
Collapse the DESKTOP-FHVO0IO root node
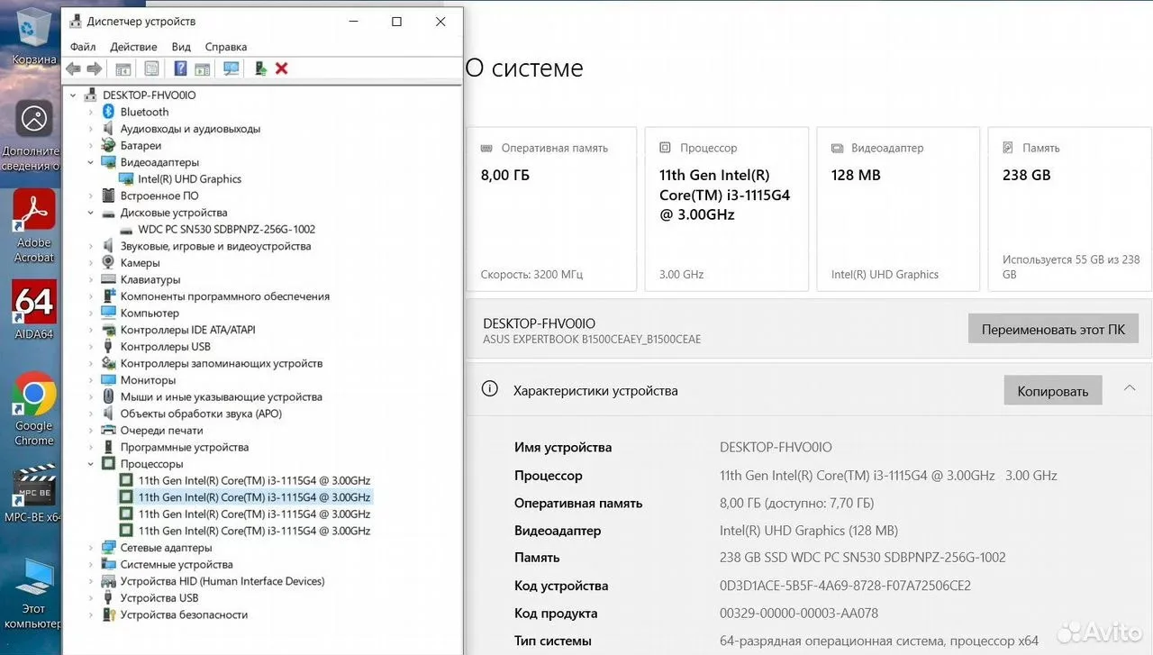73,95
